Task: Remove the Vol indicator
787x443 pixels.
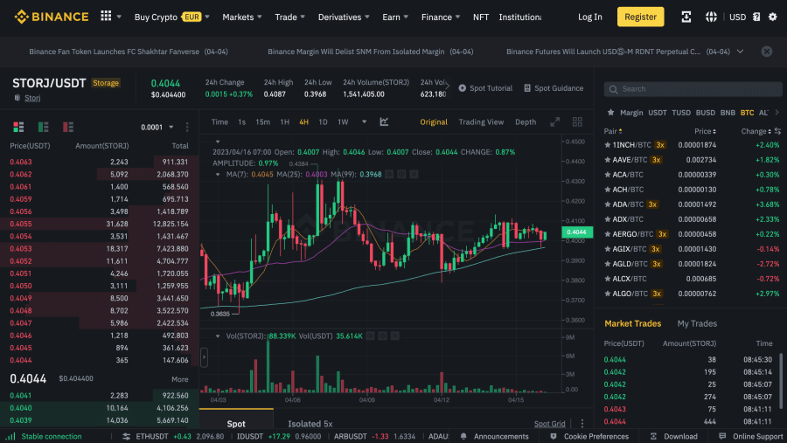Action: 395,336
